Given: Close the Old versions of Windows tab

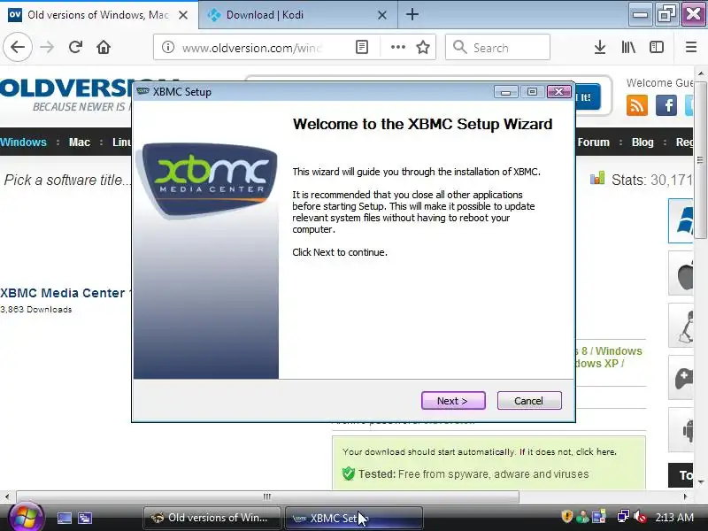Looking at the screenshot, I should click(183, 15).
